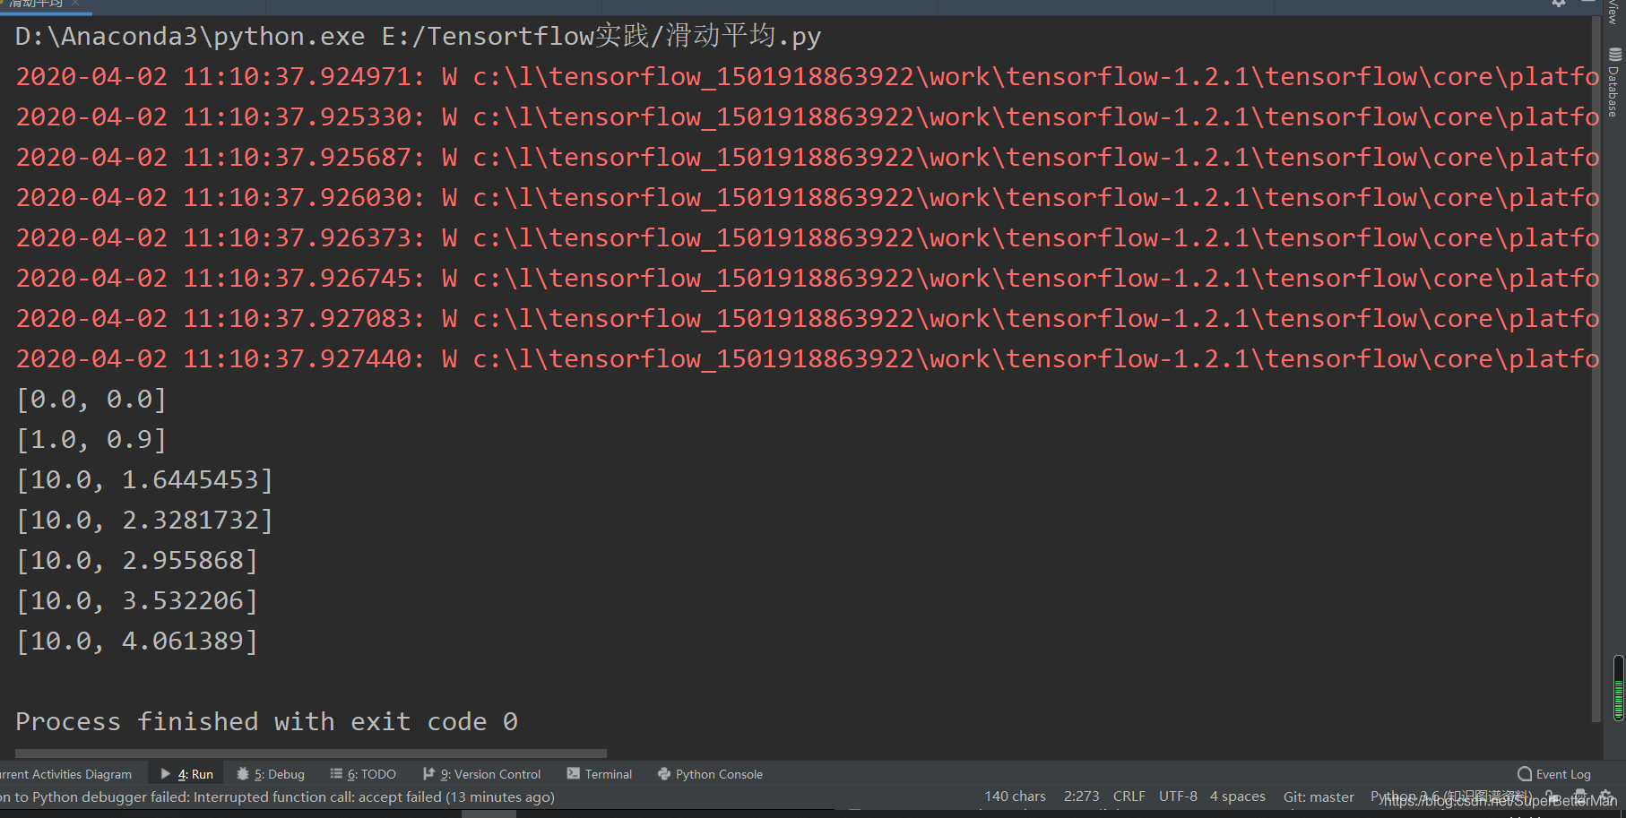
Task: Open the 4 spaces indent settings
Action: [x=1238, y=796]
